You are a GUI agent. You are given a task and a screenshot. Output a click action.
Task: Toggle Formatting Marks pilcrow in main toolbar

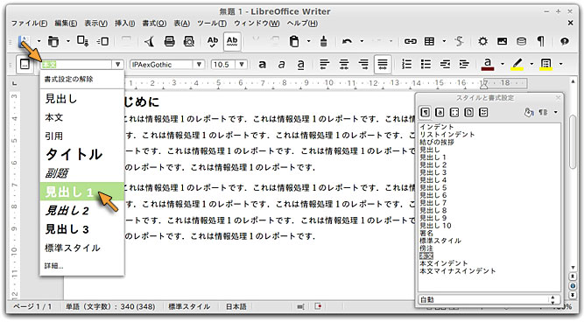[540, 41]
